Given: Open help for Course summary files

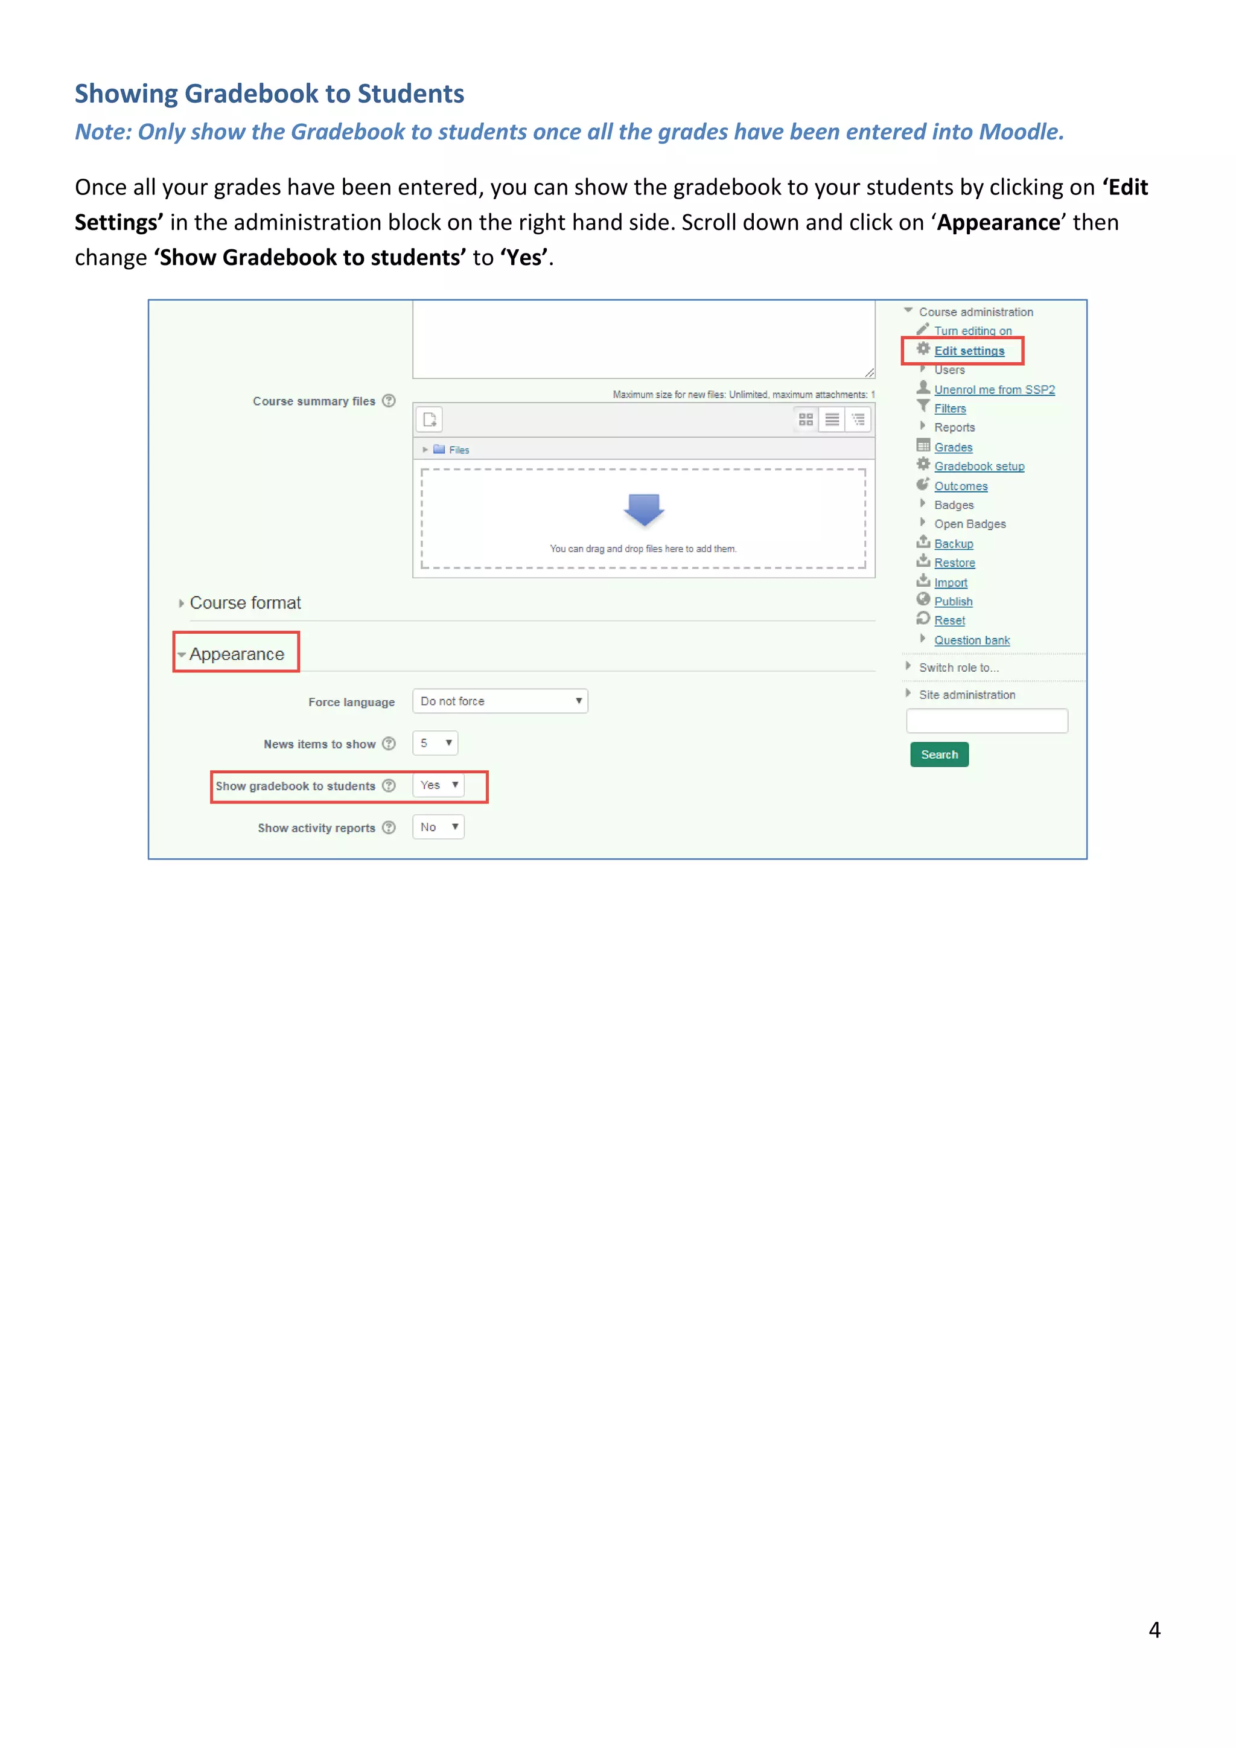Looking at the screenshot, I should point(389,400).
